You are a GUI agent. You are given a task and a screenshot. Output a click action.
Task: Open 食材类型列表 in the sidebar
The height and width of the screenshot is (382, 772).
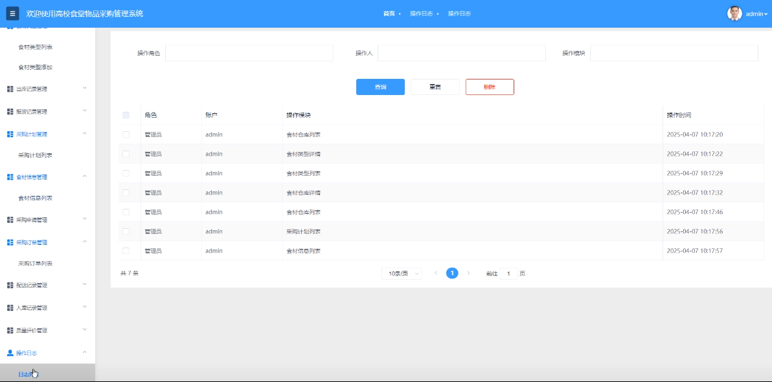click(x=36, y=47)
